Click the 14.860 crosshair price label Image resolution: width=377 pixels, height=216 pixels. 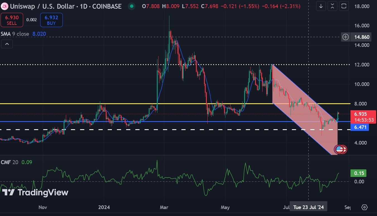(x=361, y=37)
